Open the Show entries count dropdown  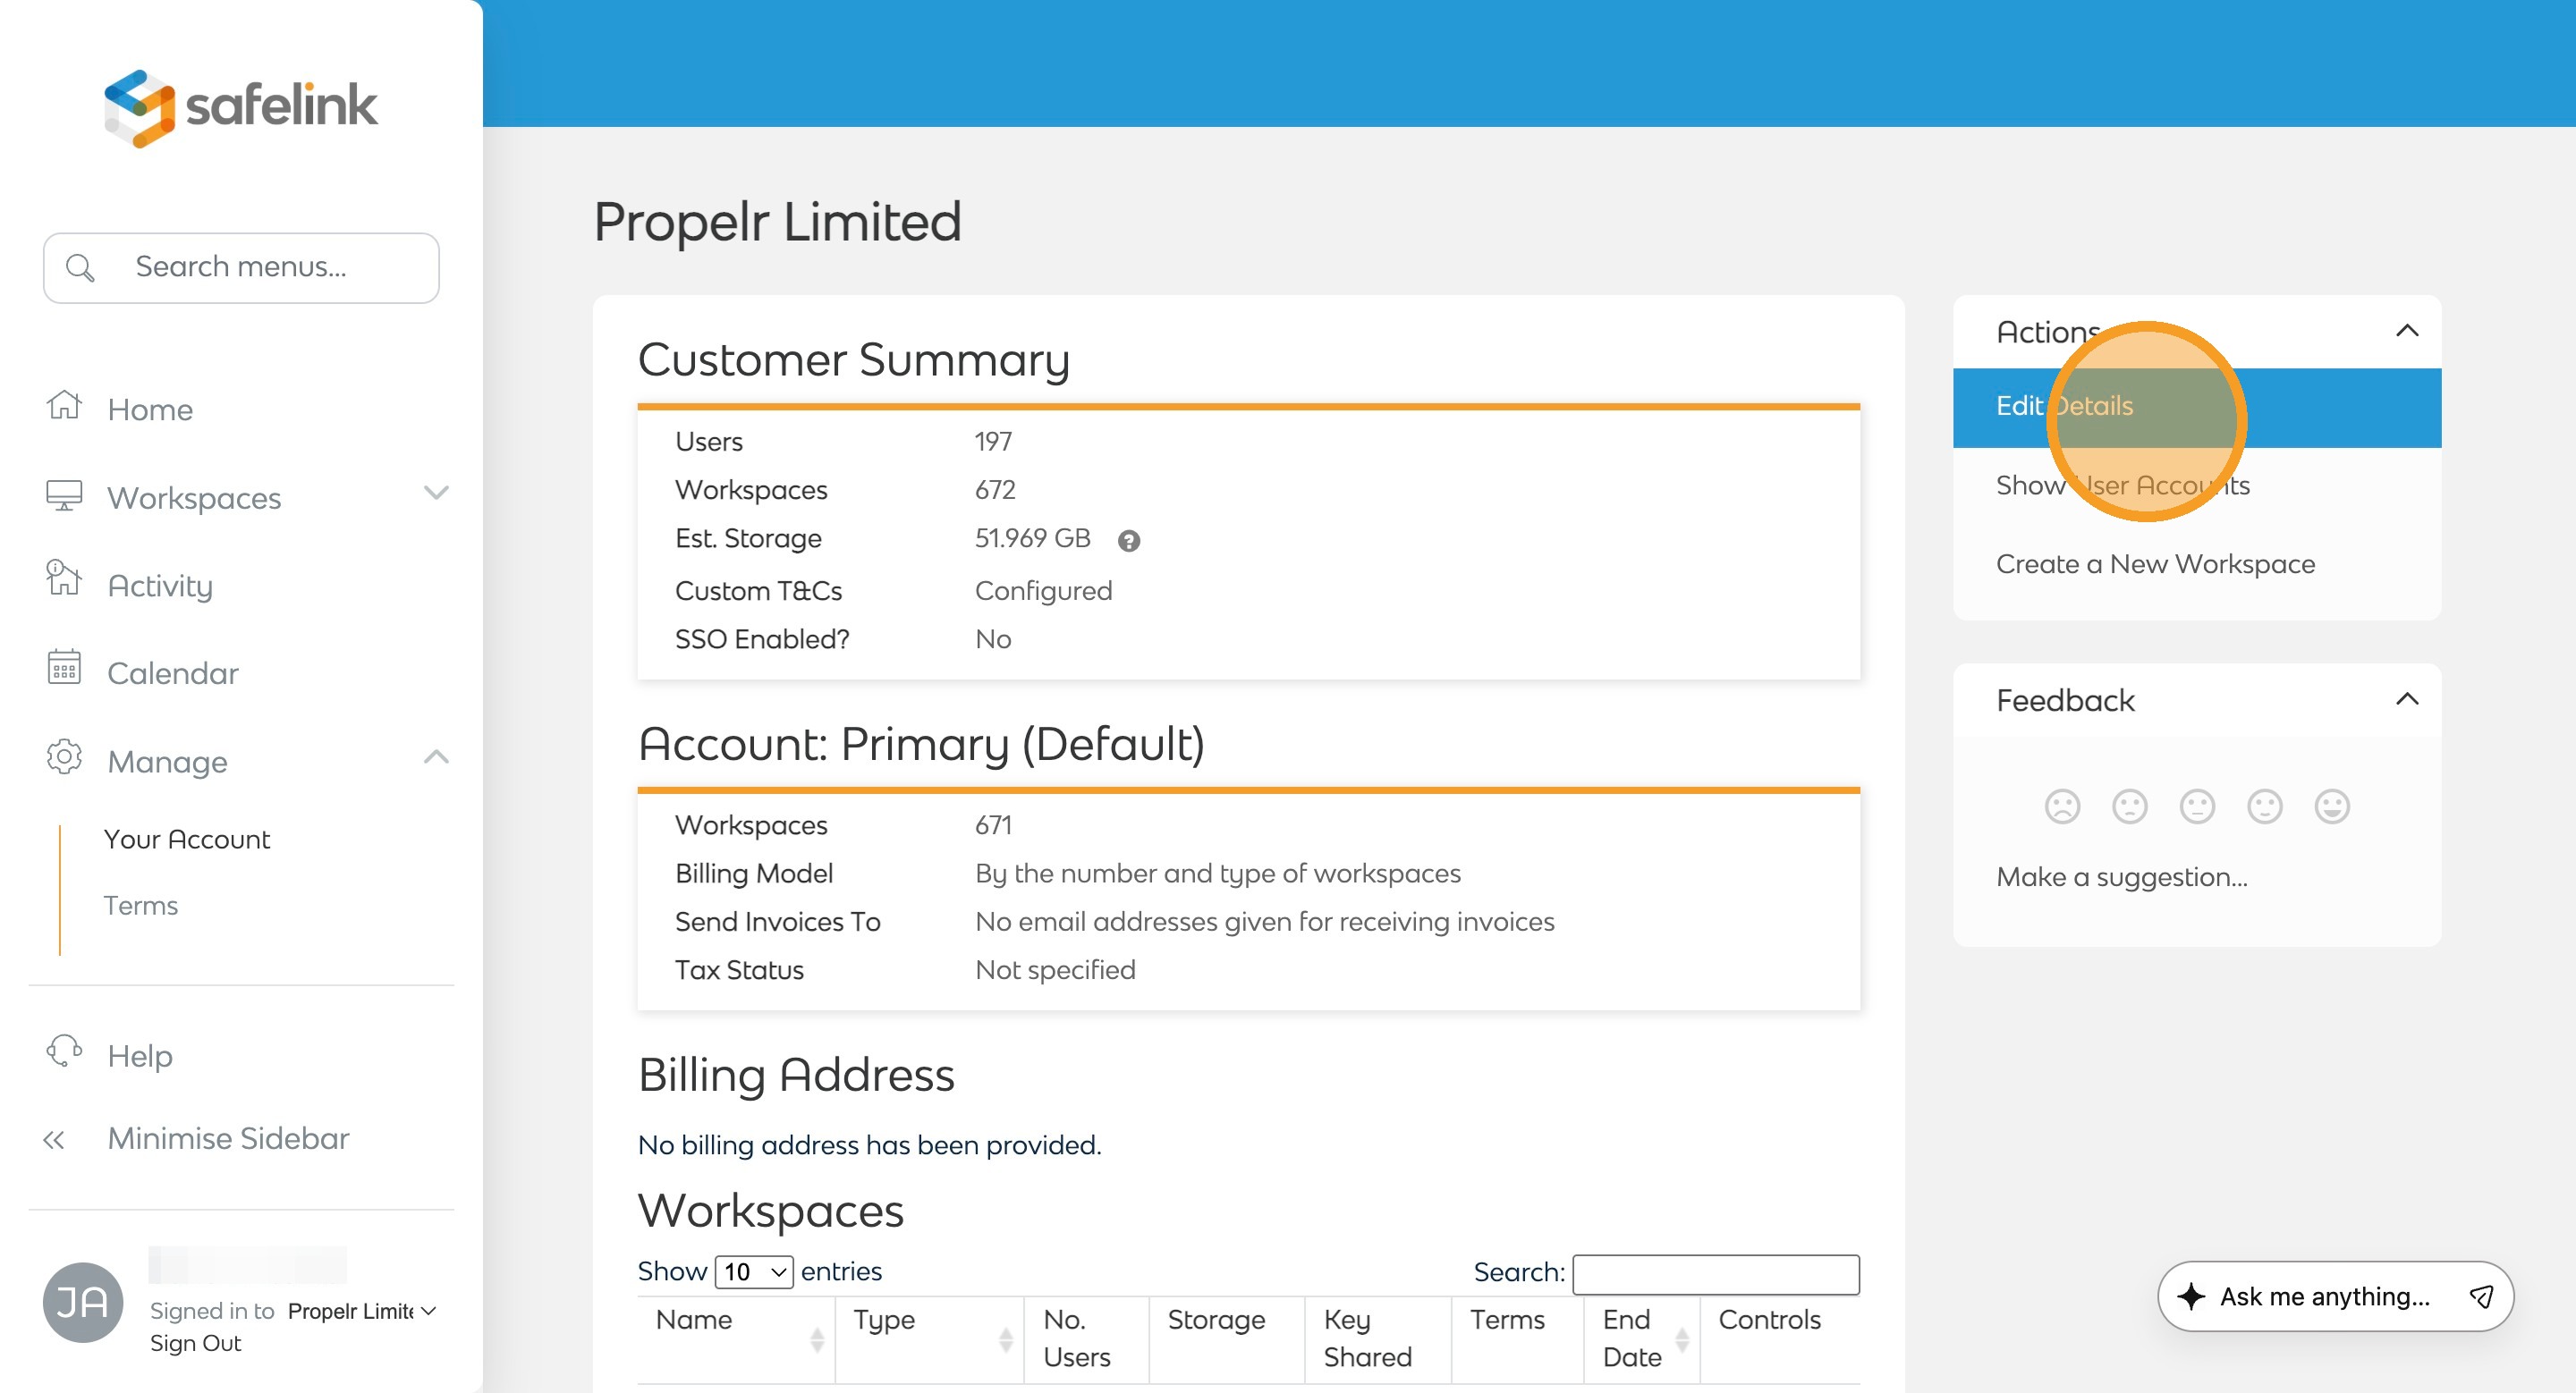click(x=754, y=1272)
